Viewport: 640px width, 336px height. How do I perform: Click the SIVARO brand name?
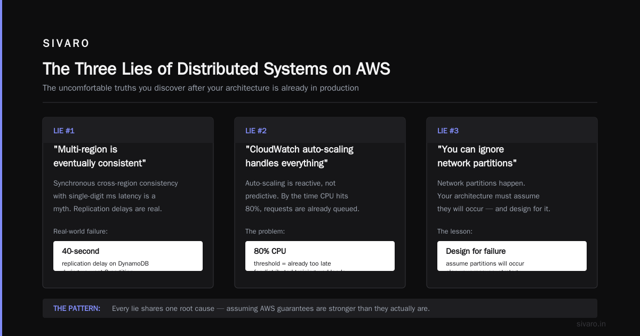(x=66, y=44)
